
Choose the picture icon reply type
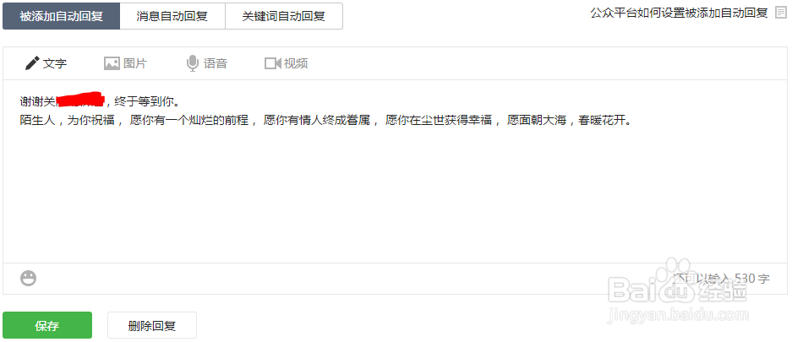111,63
